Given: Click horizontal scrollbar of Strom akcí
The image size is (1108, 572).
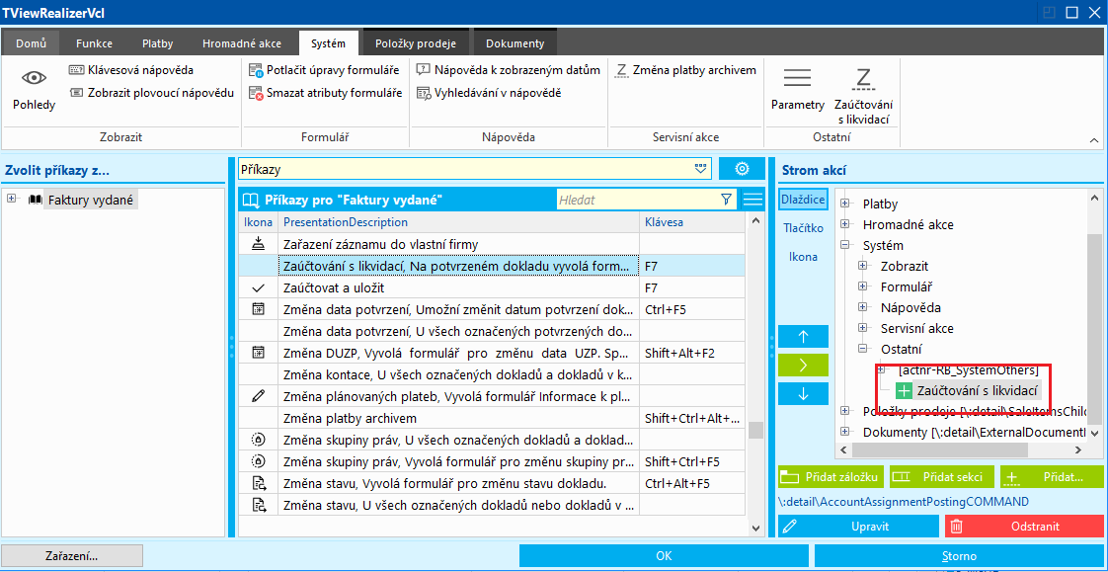Looking at the screenshot, I should [x=941, y=450].
